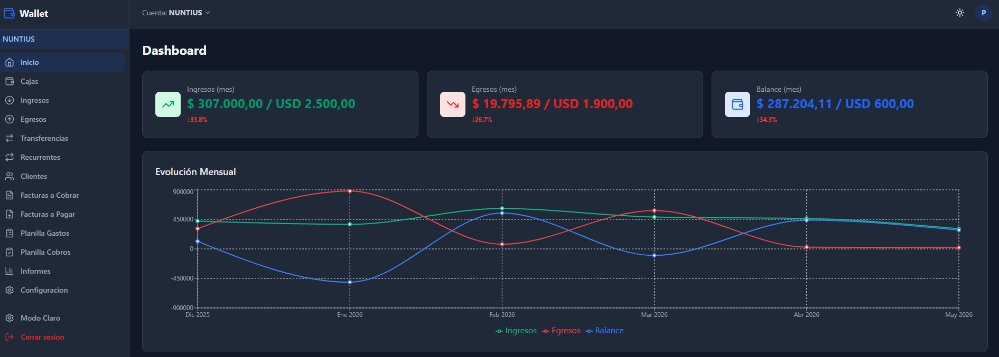Click the Transferencias swap arrows icon
Viewport: 999px width, 357px height.
pyautogui.click(x=10, y=138)
